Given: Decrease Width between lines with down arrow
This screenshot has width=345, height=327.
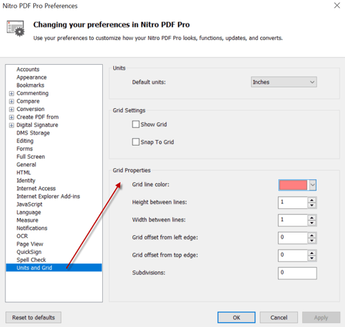Looking at the screenshot, I should click(312, 223).
